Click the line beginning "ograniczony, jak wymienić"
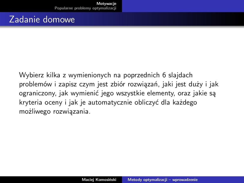Image resolution: width=244 pixels, height=183 pixels. (x=117, y=93)
